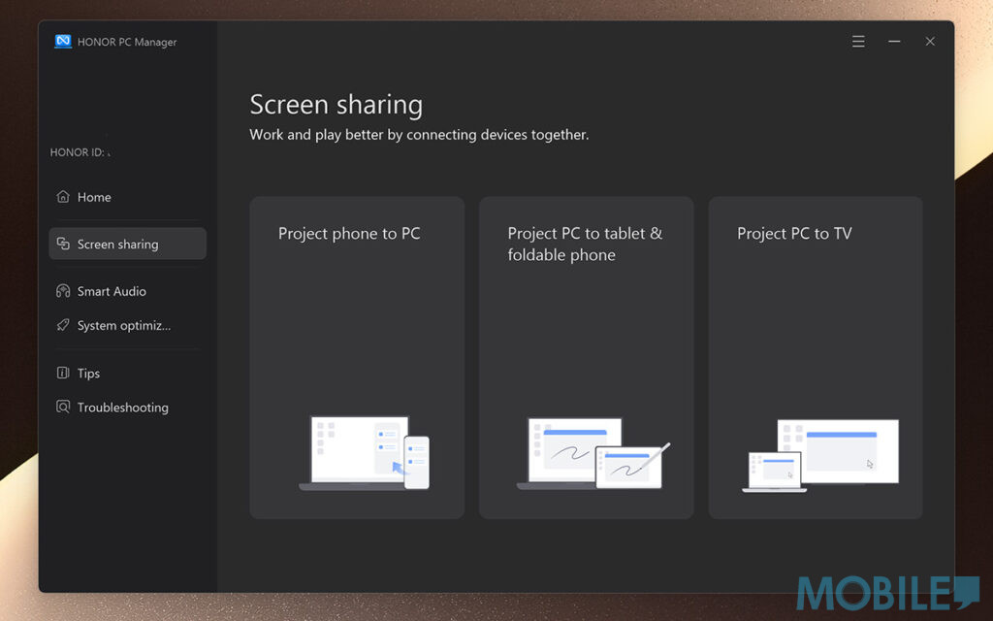The width and height of the screenshot is (993, 621).
Task: Click the Home house icon
Action: pyautogui.click(x=63, y=196)
